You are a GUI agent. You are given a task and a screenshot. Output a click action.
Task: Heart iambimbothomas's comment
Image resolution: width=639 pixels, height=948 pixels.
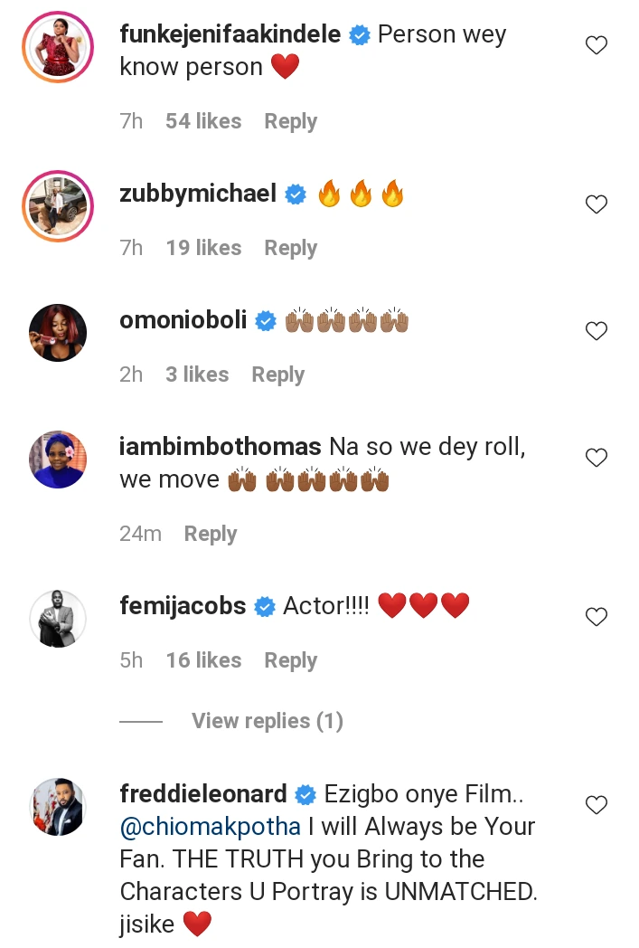point(597,458)
